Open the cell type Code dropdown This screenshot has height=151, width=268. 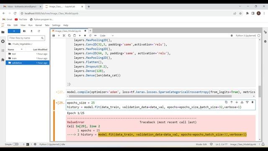click(107, 36)
